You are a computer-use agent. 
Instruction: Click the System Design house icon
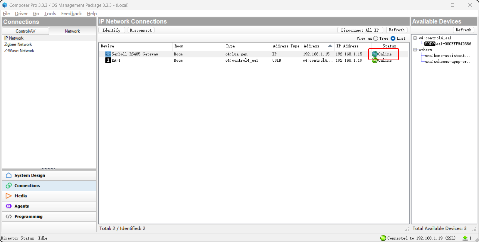(9, 175)
